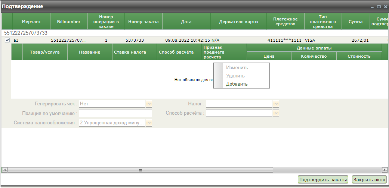Open the Способ расчёта dropdown below Налог
The image size is (389, 188).
[x=276, y=113]
